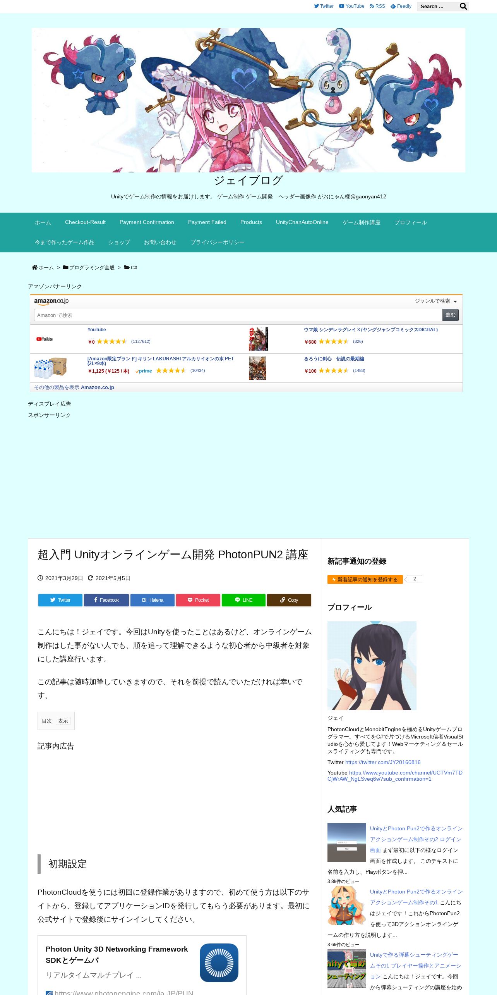Open the ジェイブログ site title
This screenshot has width=497, height=995.
pos(248,180)
